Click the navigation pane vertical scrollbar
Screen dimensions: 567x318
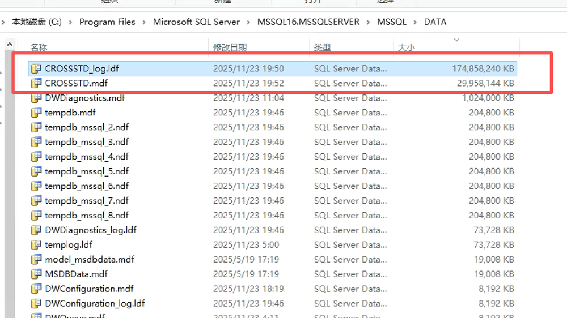(x=9, y=170)
